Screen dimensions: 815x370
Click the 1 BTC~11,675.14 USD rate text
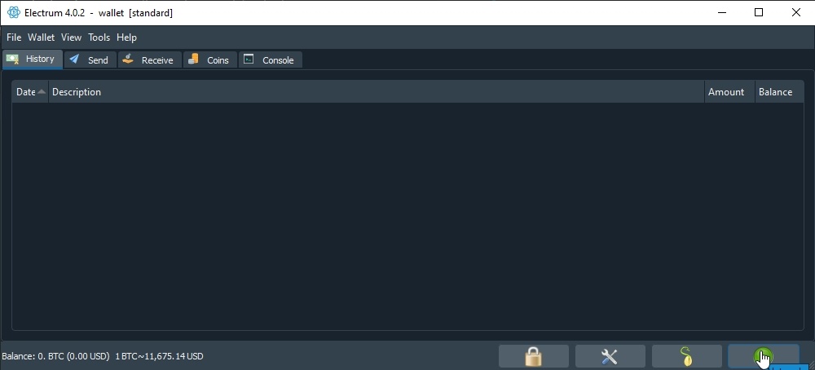coord(159,356)
